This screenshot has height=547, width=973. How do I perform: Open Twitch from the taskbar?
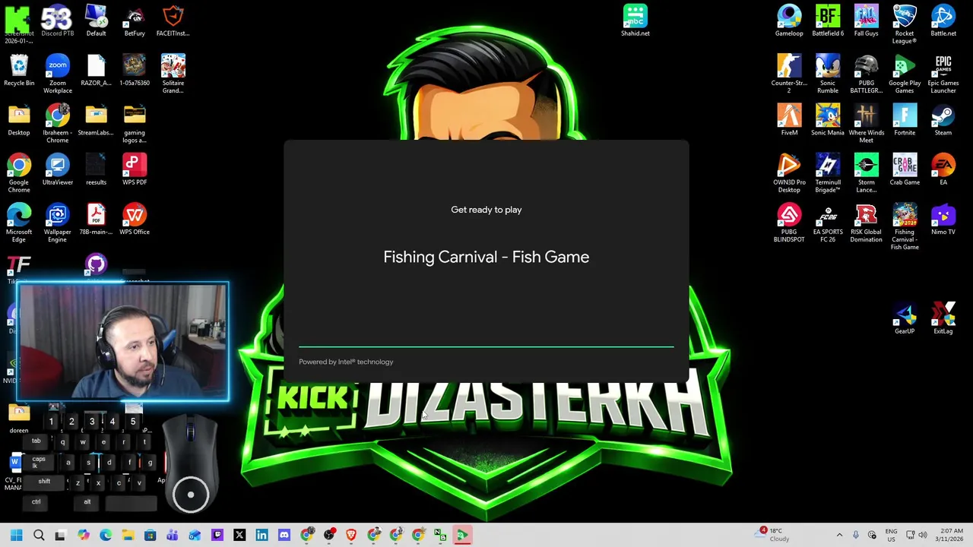217,536
